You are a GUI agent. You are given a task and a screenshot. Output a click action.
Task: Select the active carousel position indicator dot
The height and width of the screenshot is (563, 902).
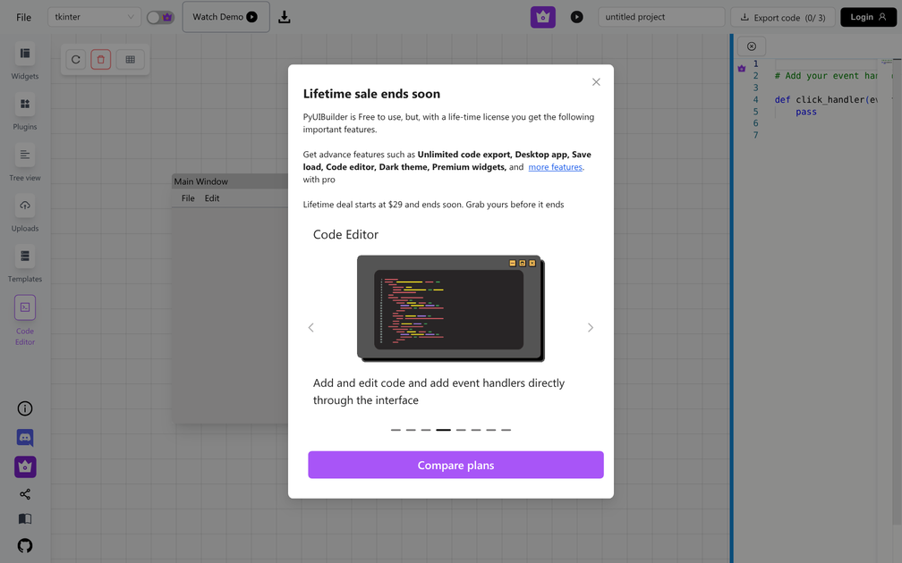coord(443,430)
